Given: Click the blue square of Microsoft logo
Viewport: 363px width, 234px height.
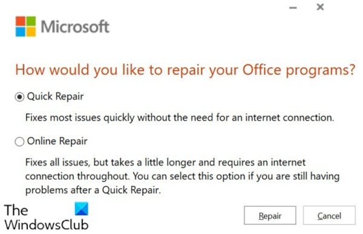Looking at the screenshot, I should click(20, 32).
